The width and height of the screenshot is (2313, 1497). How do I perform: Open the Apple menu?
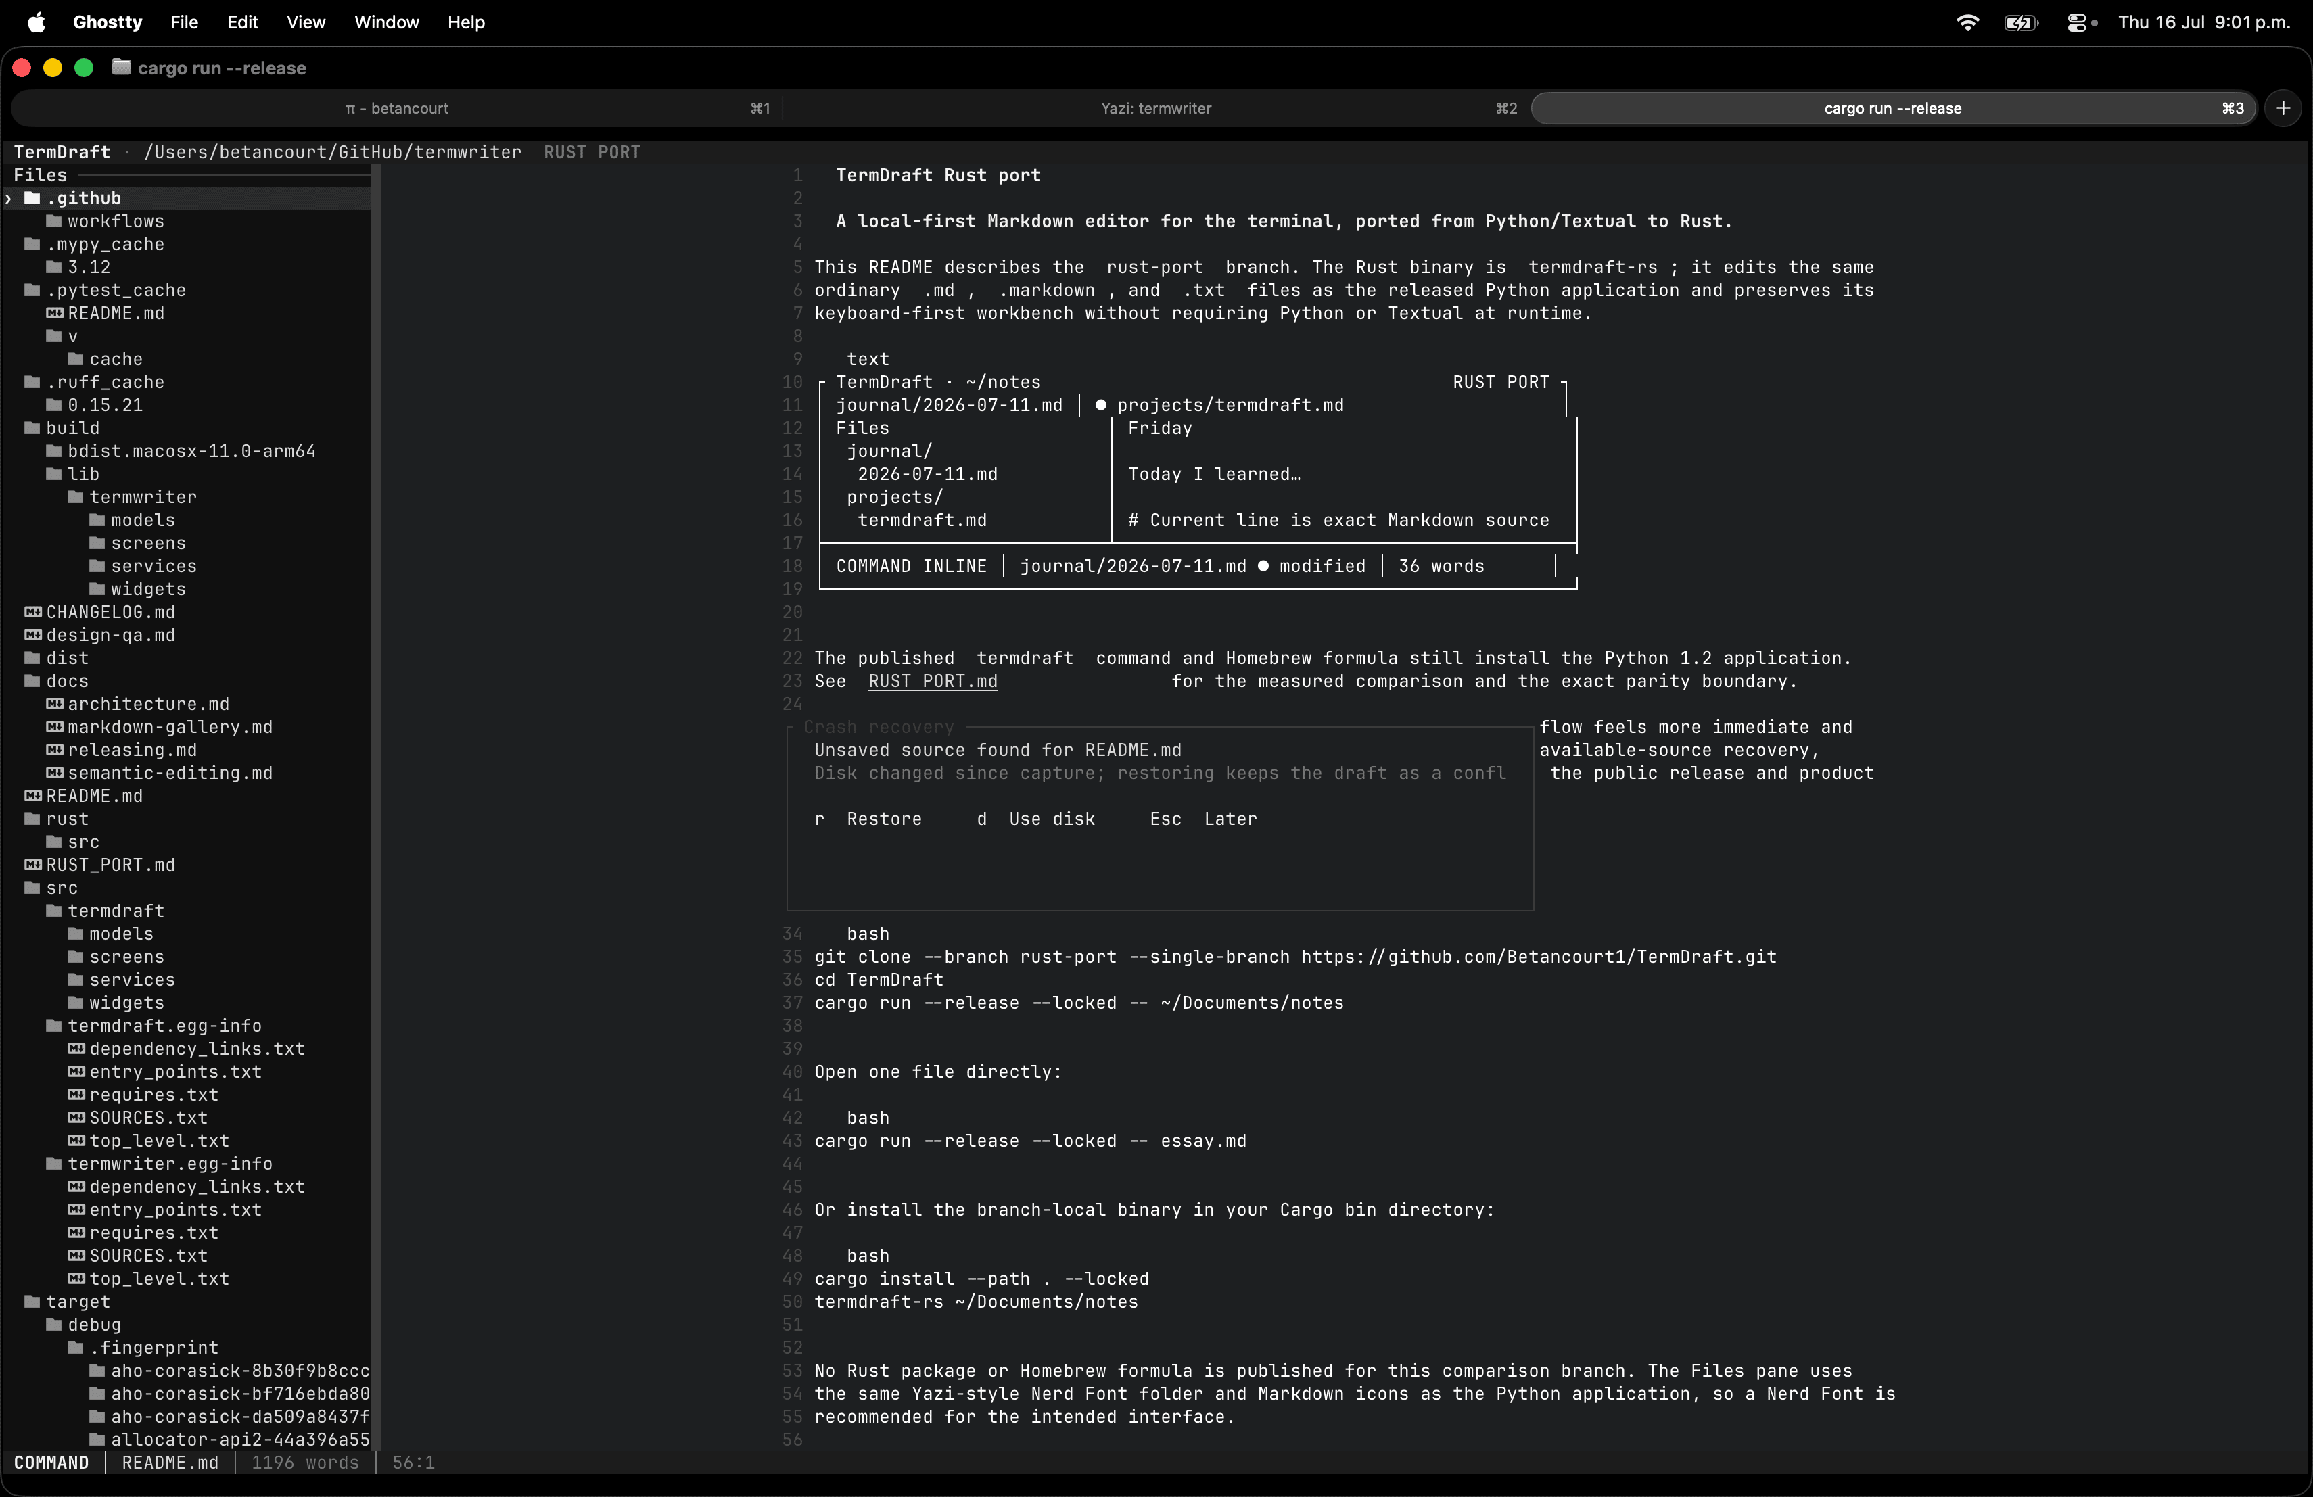37,22
